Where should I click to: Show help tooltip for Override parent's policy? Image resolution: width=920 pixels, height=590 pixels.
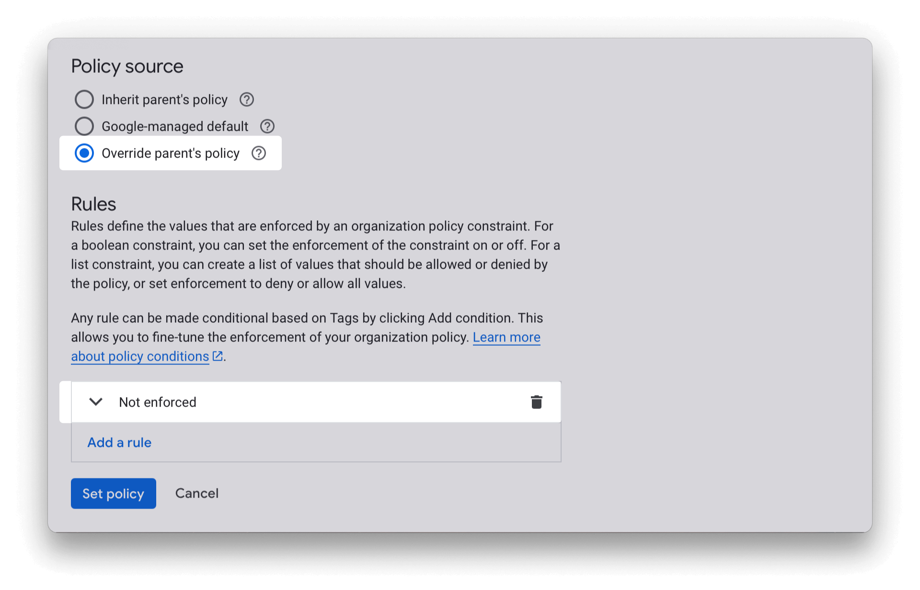coord(259,153)
